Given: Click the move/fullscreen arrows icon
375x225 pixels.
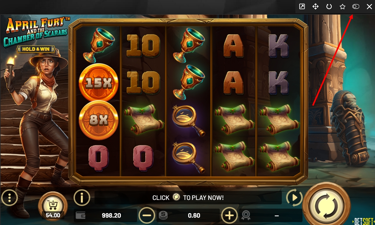Looking at the screenshot, I should (x=315, y=7).
